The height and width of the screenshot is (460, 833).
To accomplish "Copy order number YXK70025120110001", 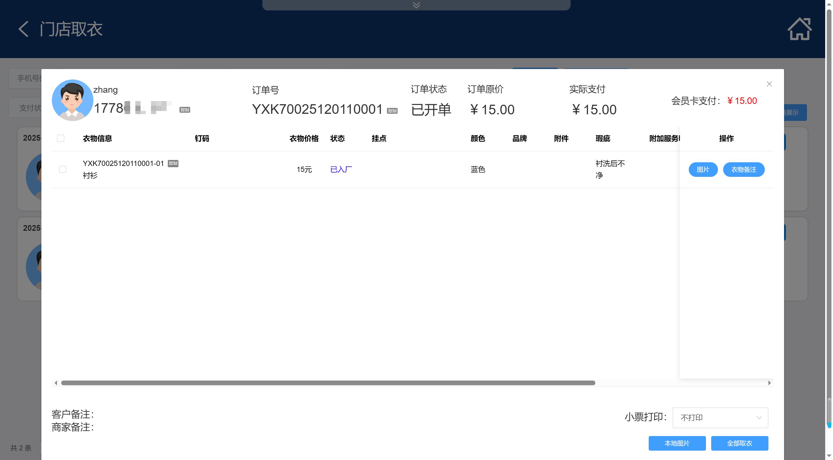I will pos(392,111).
